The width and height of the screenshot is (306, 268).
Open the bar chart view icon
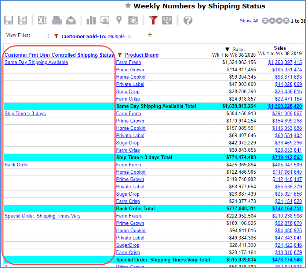click(x=91, y=20)
